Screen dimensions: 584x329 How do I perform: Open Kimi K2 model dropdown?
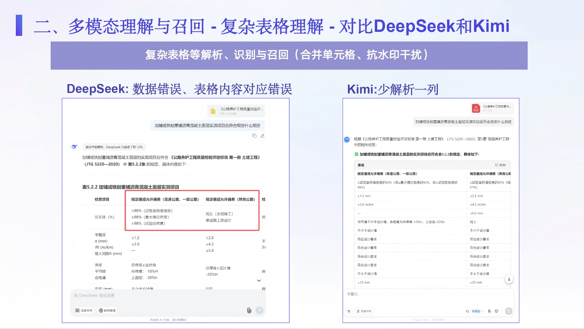point(475,311)
